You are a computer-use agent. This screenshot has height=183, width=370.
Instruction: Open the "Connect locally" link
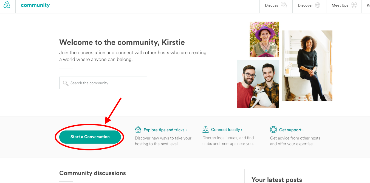(225, 129)
